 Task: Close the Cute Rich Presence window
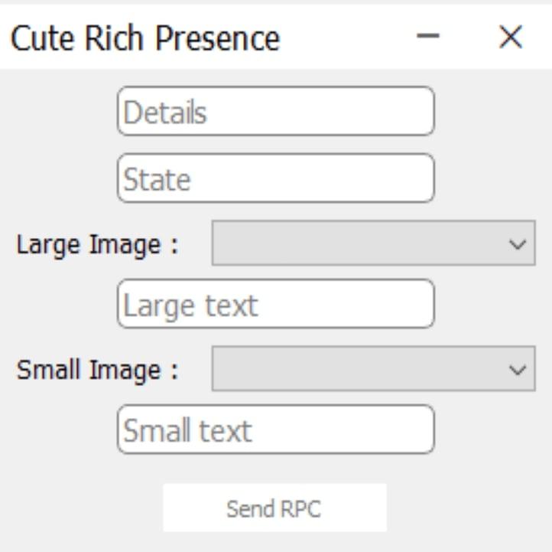point(510,37)
